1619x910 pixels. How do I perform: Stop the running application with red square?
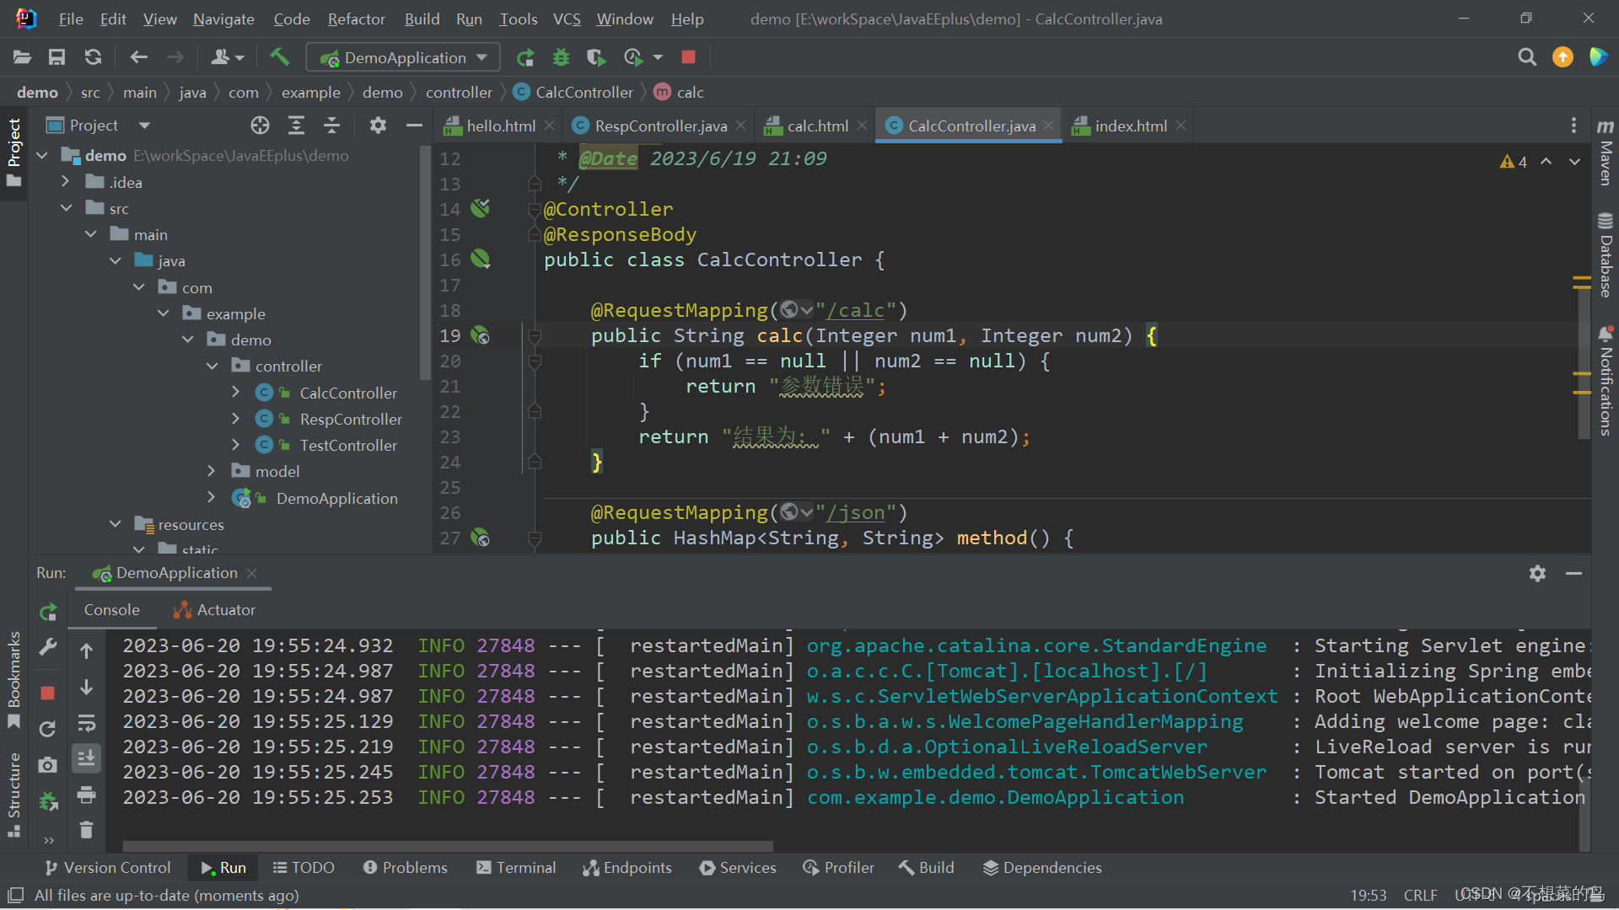pyautogui.click(x=688, y=57)
